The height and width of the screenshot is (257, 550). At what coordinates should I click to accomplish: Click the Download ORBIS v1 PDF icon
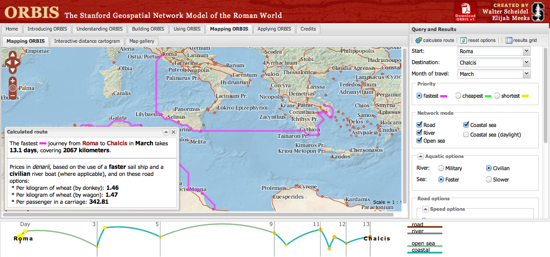point(465,11)
